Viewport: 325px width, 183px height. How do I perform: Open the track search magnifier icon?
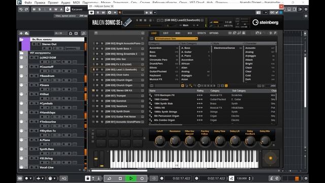click(83, 33)
